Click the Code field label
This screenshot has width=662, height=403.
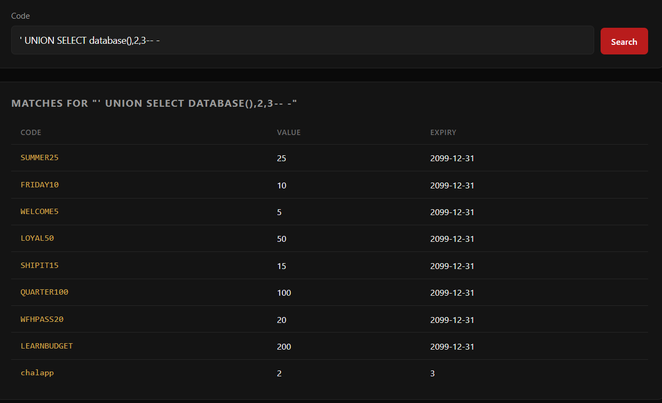tap(20, 15)
